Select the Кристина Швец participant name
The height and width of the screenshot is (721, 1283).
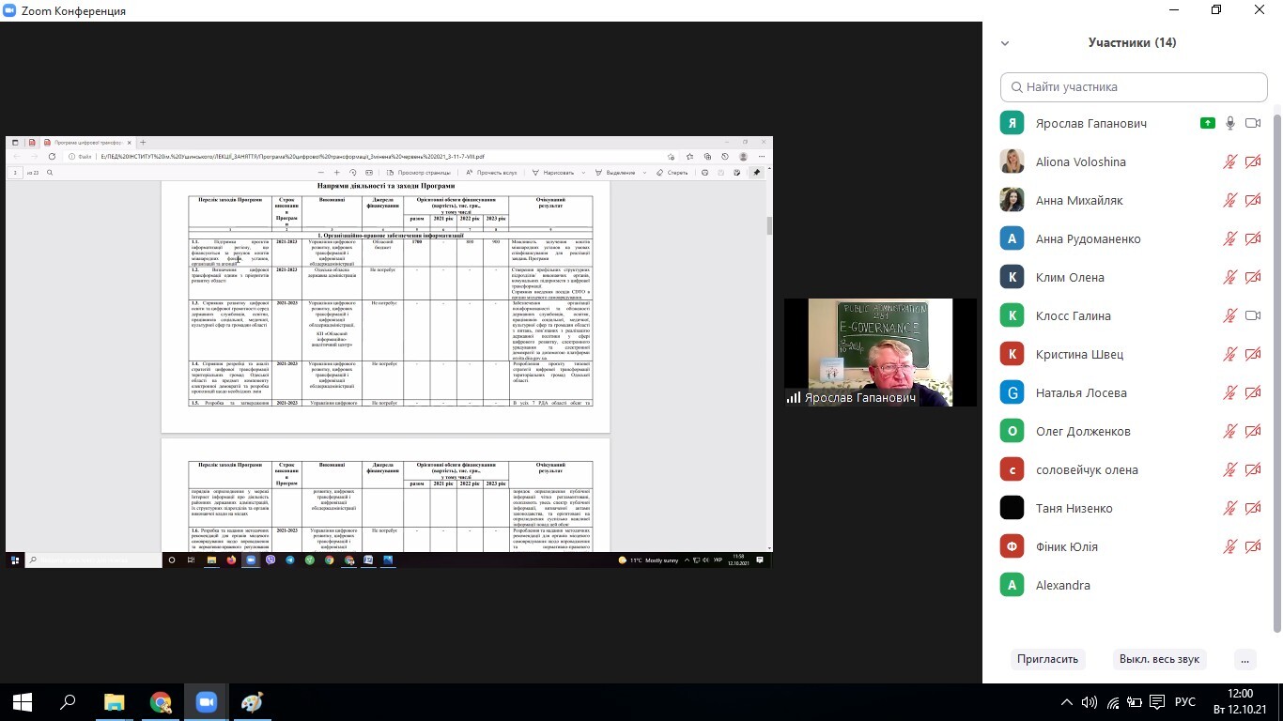[1079, 354]
